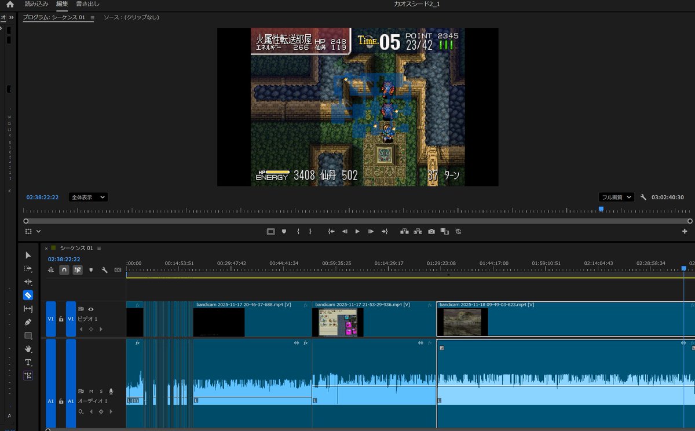The width and height of the screenshot is (695, 431).
Task: Click the Extract button
Action: (x=418, y=231)
